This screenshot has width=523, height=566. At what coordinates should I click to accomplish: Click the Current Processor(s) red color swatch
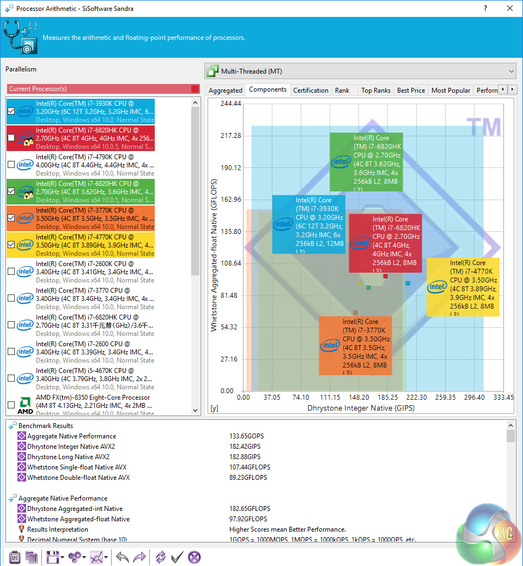click(x=195, y=89)
